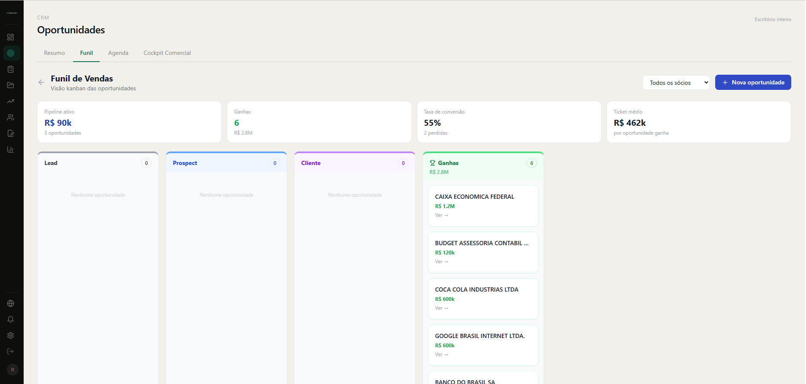Click Ver link on BUDGET ASSESSORIA card

(441, 262)
